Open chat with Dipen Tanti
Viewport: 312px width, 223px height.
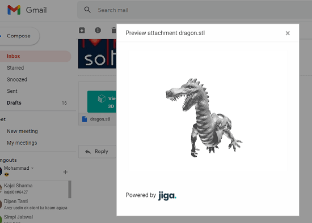tap(34, 204)
